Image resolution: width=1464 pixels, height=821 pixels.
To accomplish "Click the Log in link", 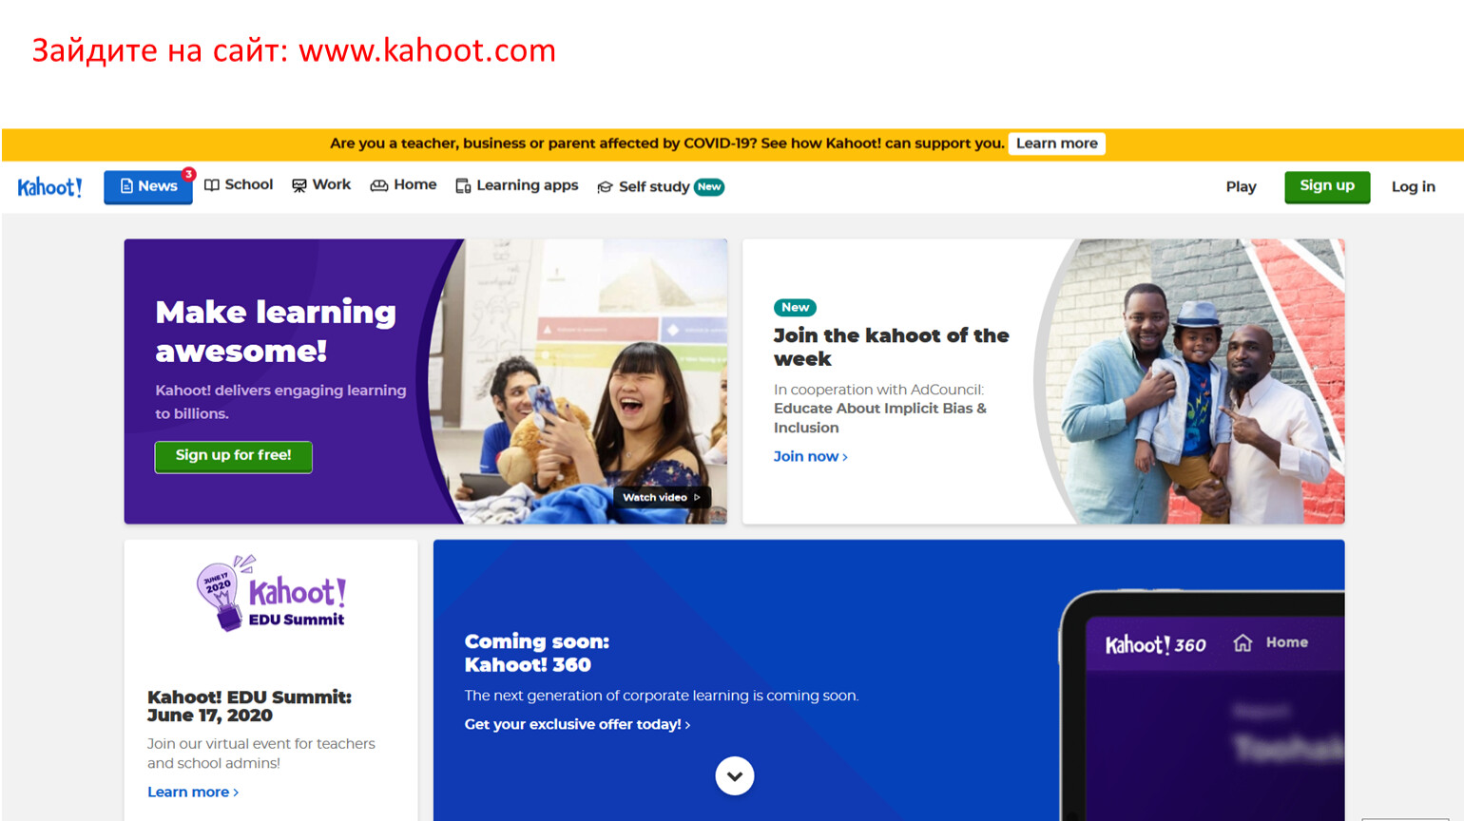I will [x=1413, y=187].
